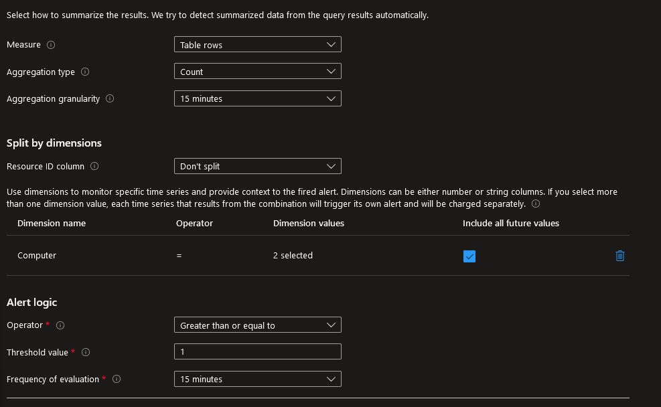Click the info icon next to Measure
The height and width of the screenshot is (407, 661).
(51, 45)
